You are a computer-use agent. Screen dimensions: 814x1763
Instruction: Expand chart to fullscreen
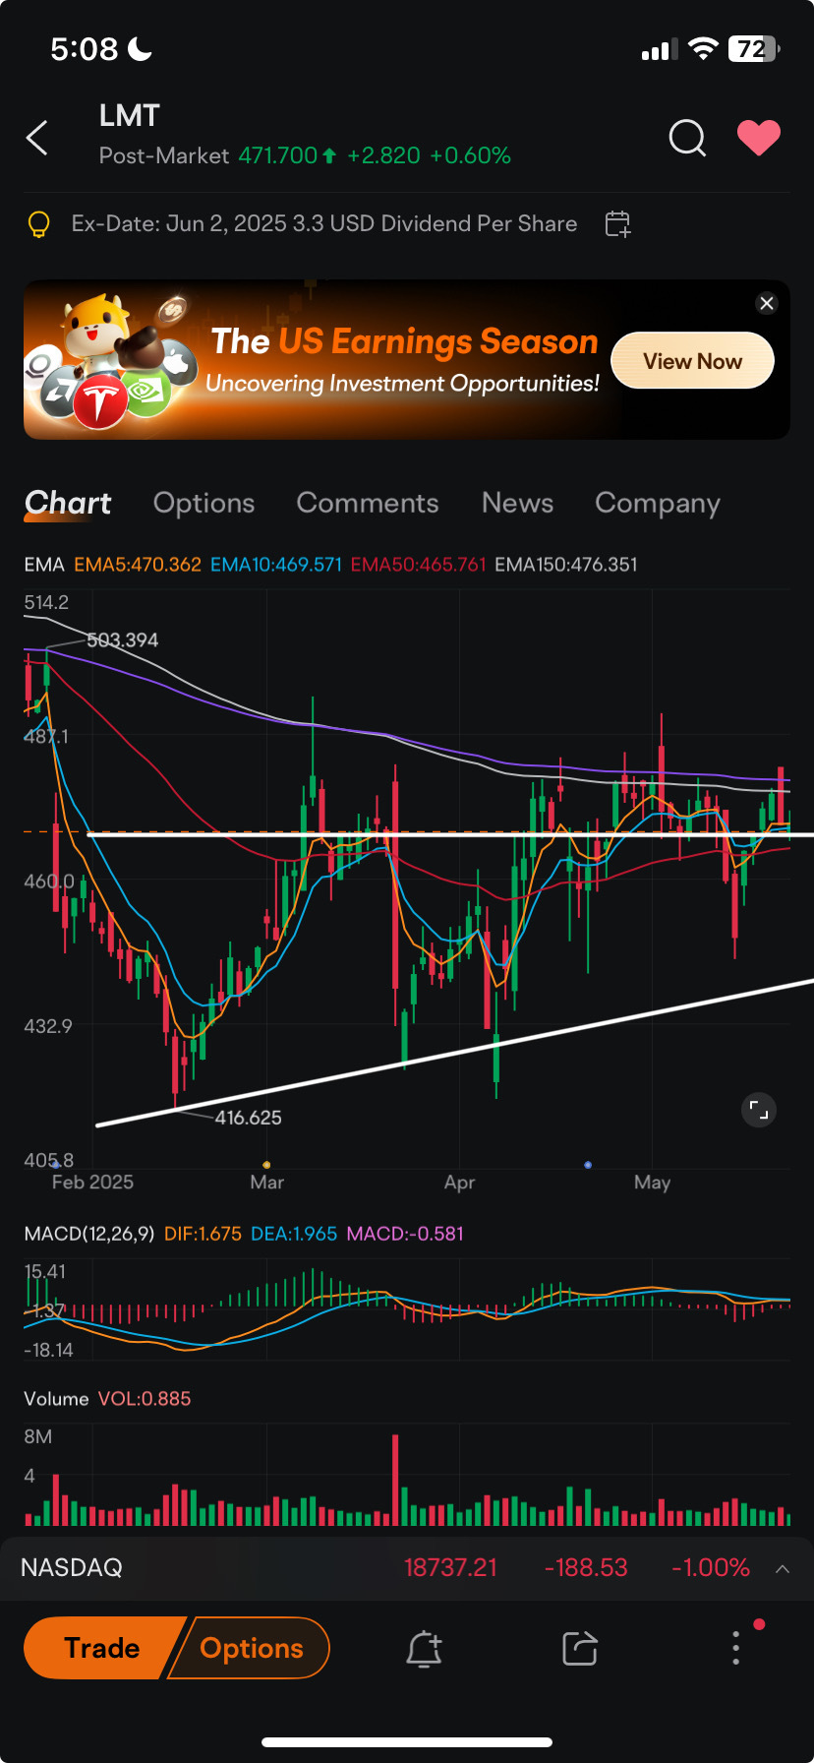pos(758,1111)
